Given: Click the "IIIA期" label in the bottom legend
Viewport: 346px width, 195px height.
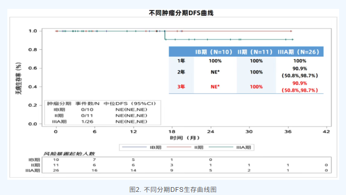Looking at the screenshot, I should (x=243, y=147).
